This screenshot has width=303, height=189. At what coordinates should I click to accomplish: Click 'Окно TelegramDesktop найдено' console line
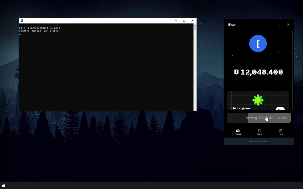39,28
